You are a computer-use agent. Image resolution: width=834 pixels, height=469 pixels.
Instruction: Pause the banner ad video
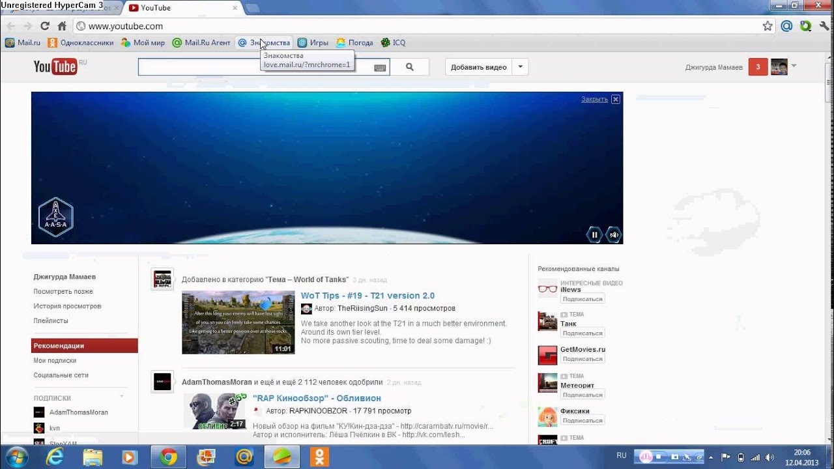tap(594, 235)
